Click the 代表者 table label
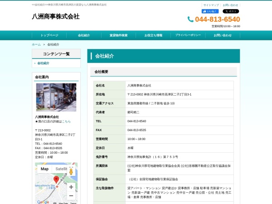The height and width of the screenshot is (204, 272). (x=100, y=112)
